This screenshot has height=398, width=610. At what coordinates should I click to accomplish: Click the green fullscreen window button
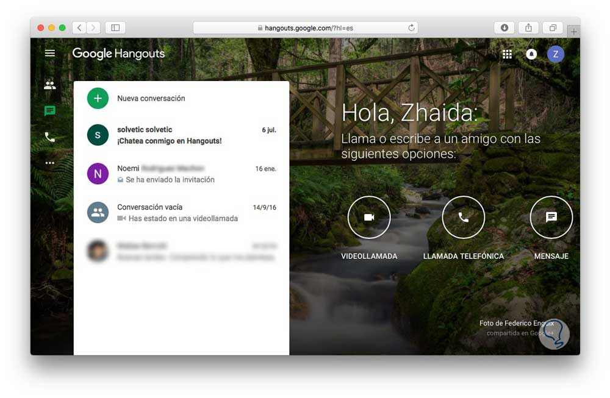click(x=62, y=27)
